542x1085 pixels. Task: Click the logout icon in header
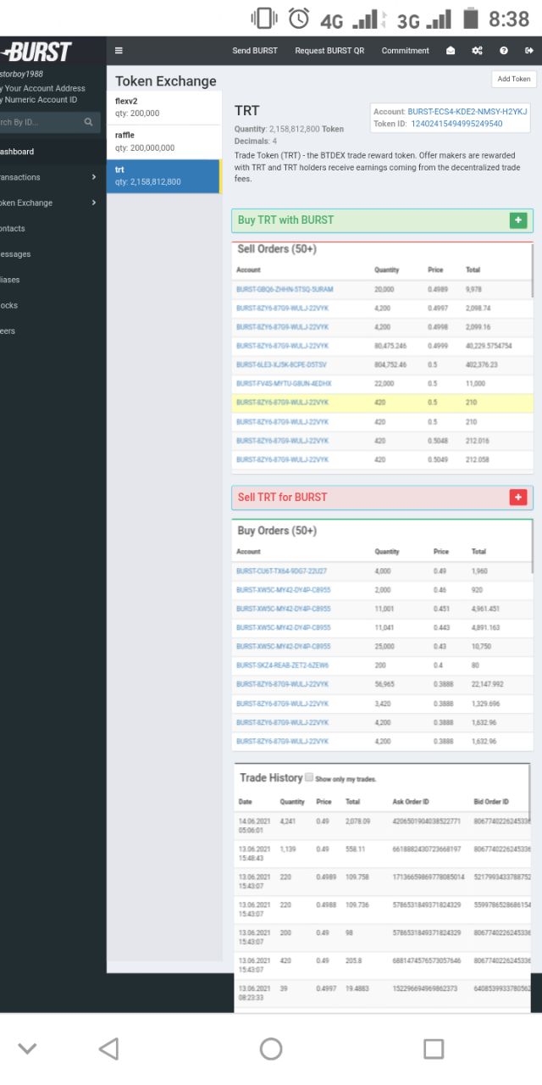(x=529, y=51)
